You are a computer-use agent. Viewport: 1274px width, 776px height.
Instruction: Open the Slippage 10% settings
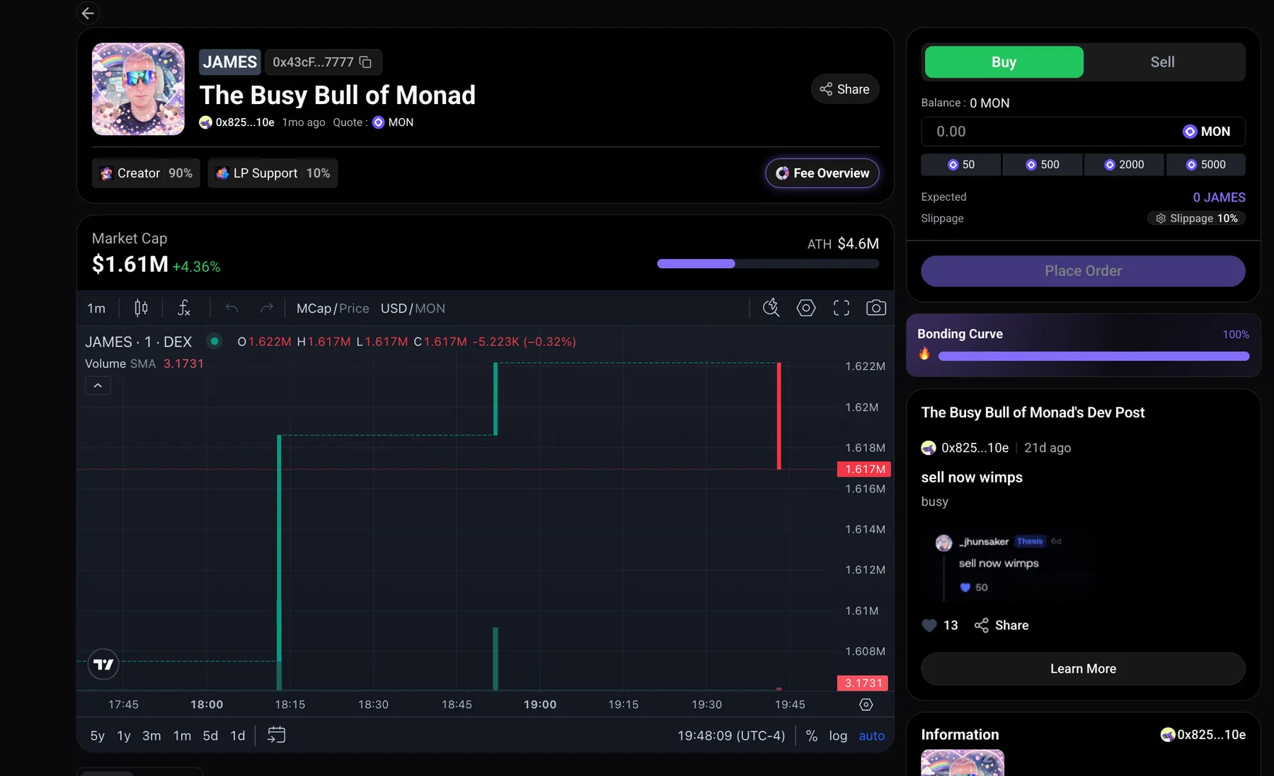pos(1196,219)
